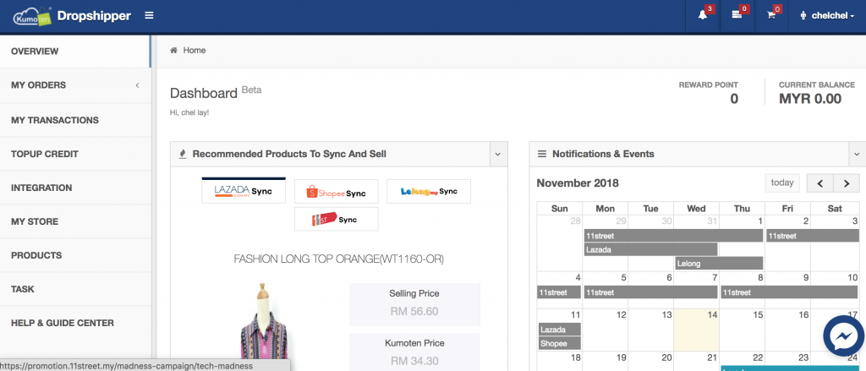Toggle the hamburger sidebar menu icon
Viewport: 866px width, 371px height.
pyautogui.click(x=149, y=15)
